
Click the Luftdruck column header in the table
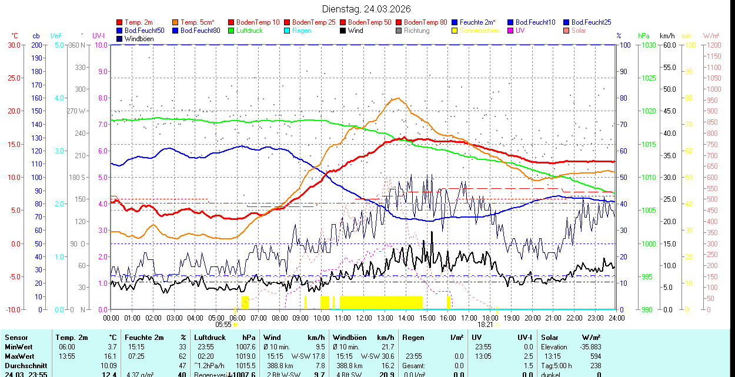(x=210, y=338)
